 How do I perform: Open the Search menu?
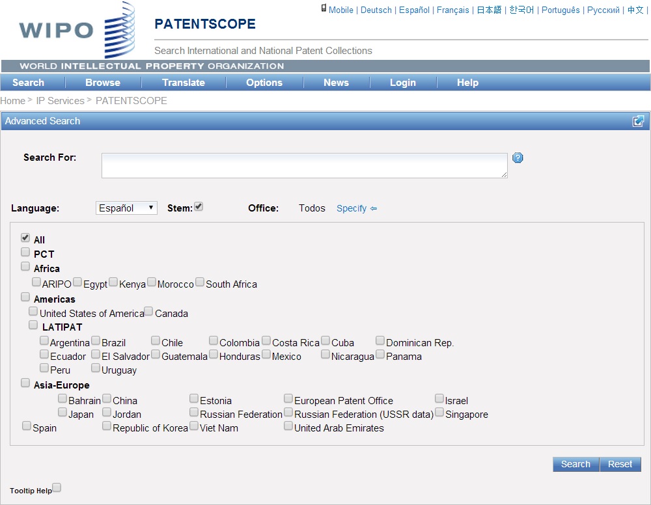click(28, 83)
